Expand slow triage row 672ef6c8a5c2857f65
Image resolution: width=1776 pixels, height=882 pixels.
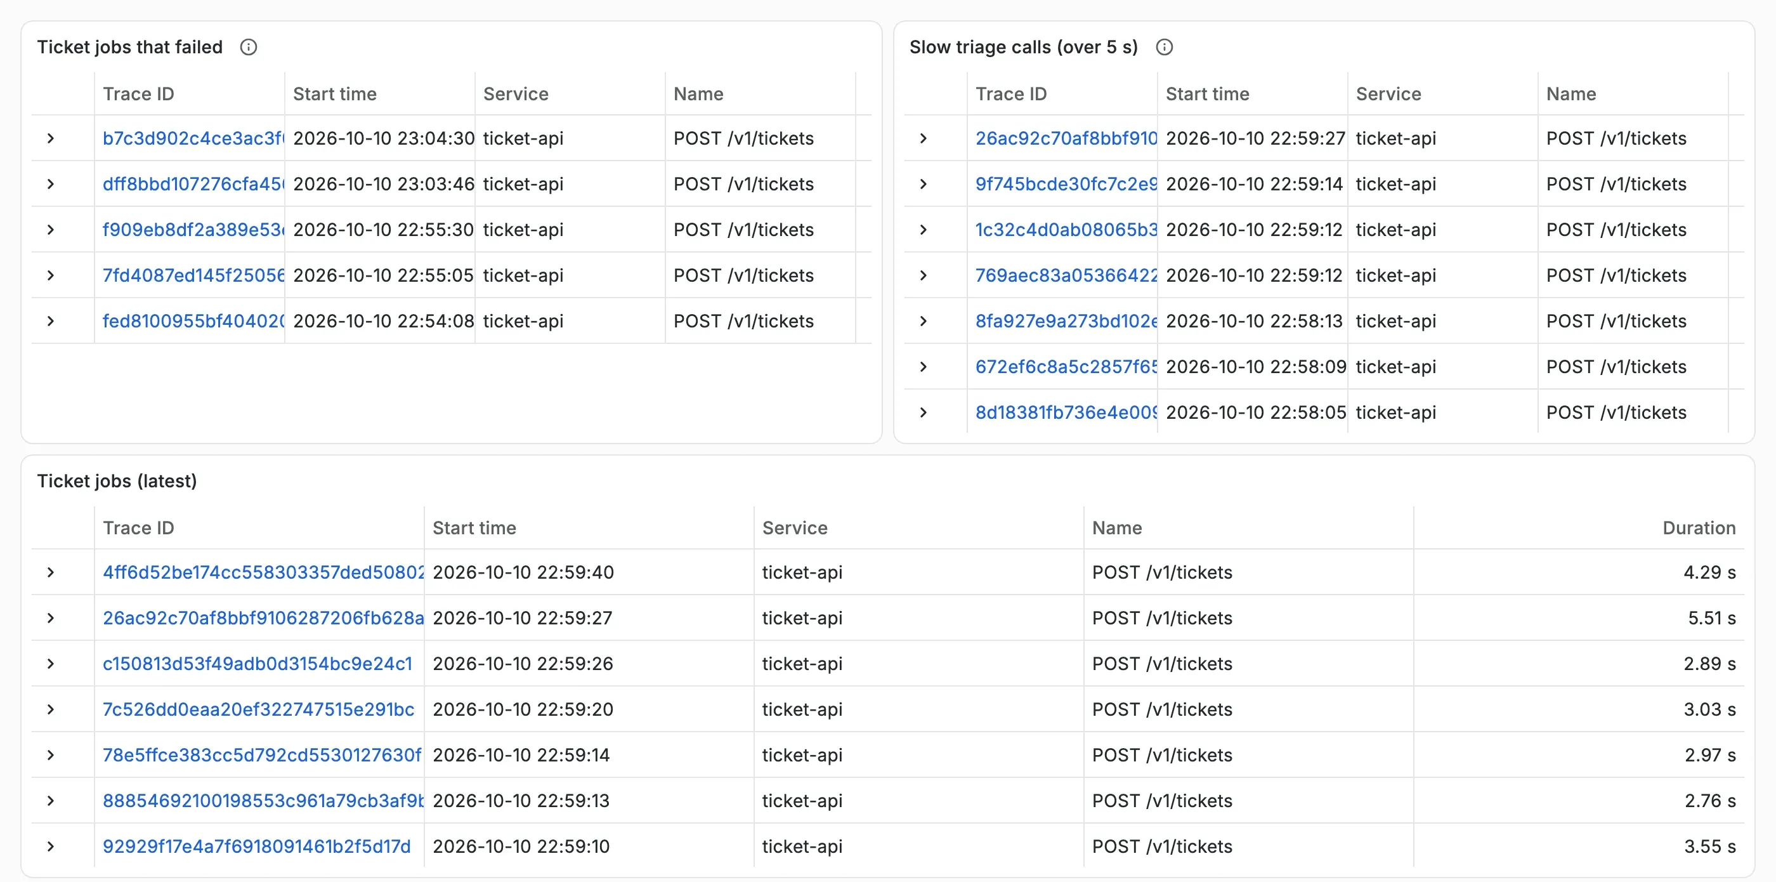tap(923, 366)
